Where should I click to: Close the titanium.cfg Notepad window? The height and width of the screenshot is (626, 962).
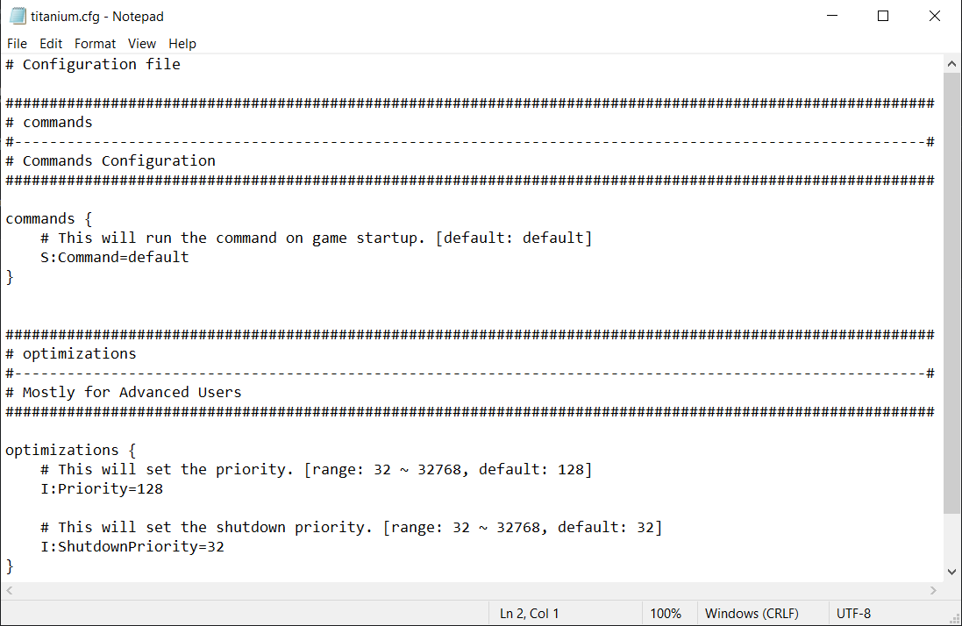(935, 16)
